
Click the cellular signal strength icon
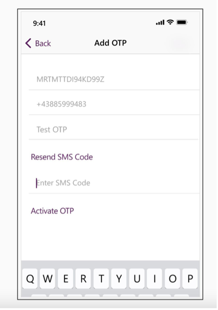click(x=160, y=23)
